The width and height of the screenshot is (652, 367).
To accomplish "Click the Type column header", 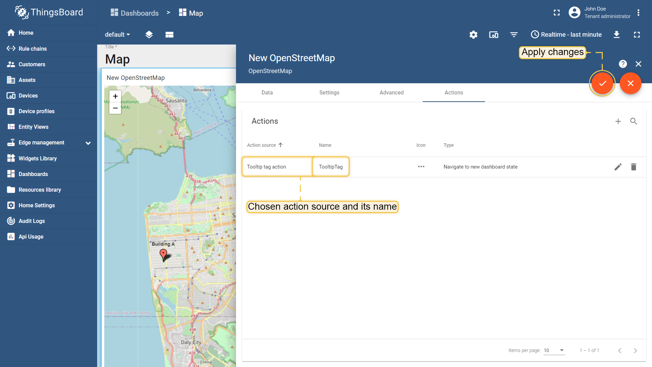I will click(x=449, y=145).
